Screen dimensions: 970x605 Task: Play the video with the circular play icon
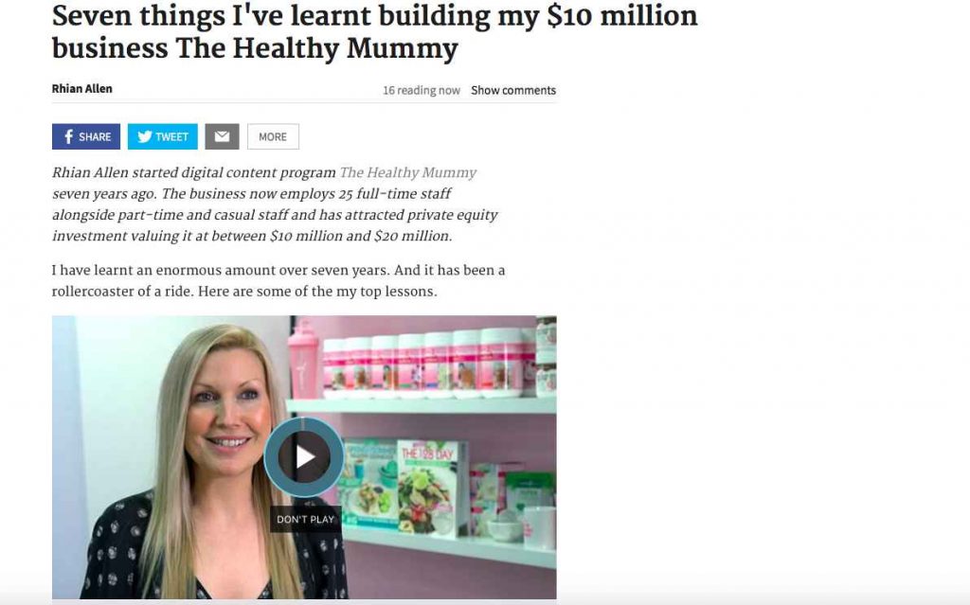click(304, 457)
